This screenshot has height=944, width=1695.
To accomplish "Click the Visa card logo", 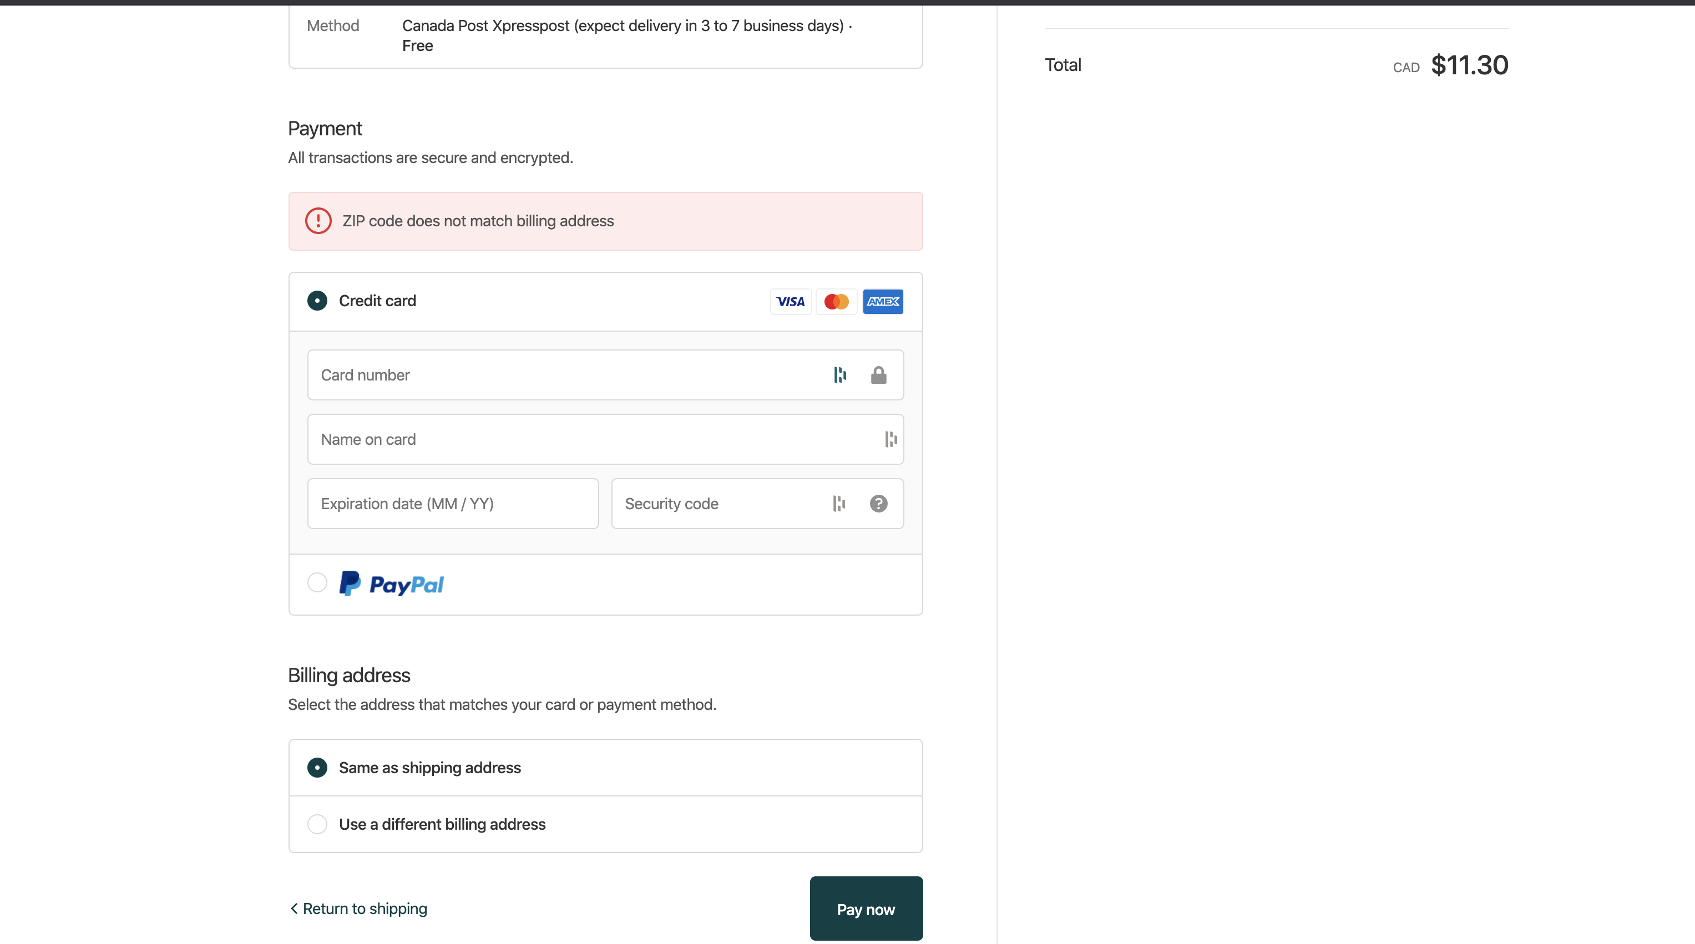I will tap(790, 302).
